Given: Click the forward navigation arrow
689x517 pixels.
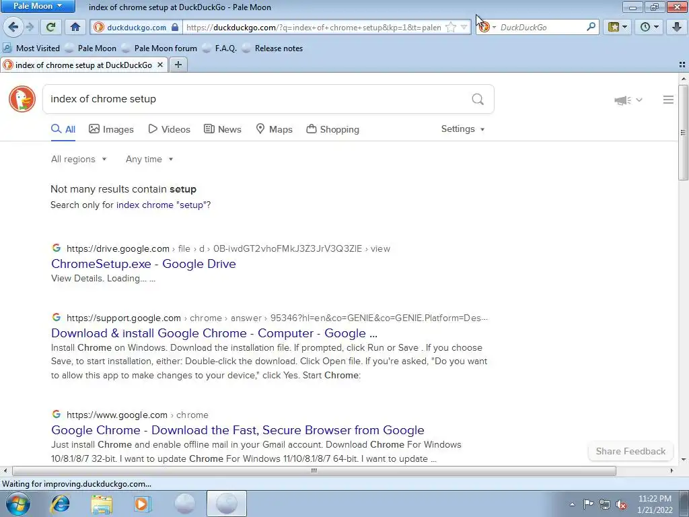Looking at the screenshot, I should point(30,27).
